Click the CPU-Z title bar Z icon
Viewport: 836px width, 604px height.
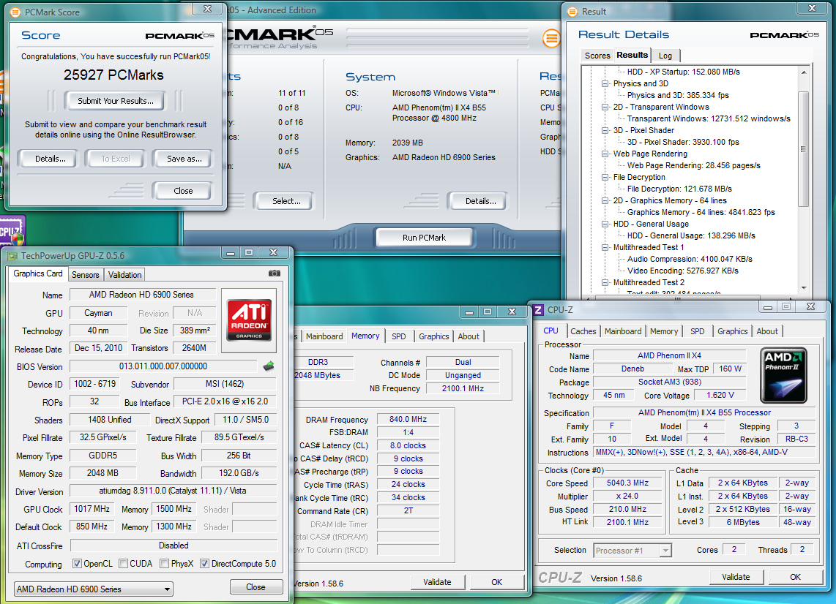coord(539,309)
